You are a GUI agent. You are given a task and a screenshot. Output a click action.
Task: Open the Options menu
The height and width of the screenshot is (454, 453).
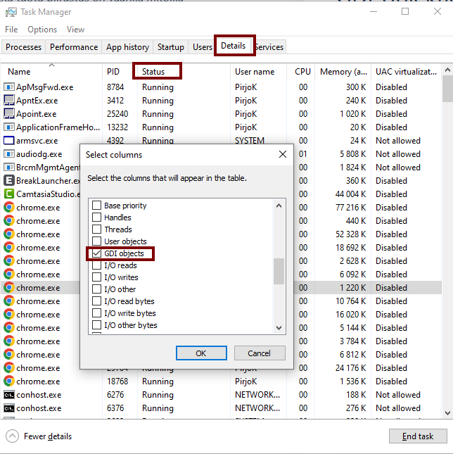click(42, 30)
